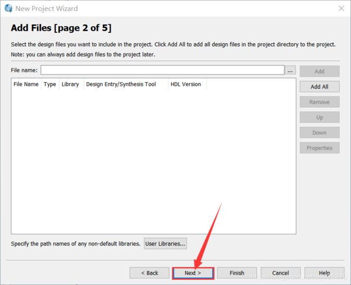Click the Library column header

click(x=70, y=84)
